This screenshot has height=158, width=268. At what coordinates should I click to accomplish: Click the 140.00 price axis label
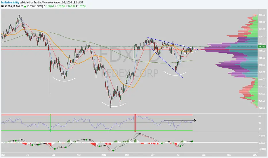262,79
